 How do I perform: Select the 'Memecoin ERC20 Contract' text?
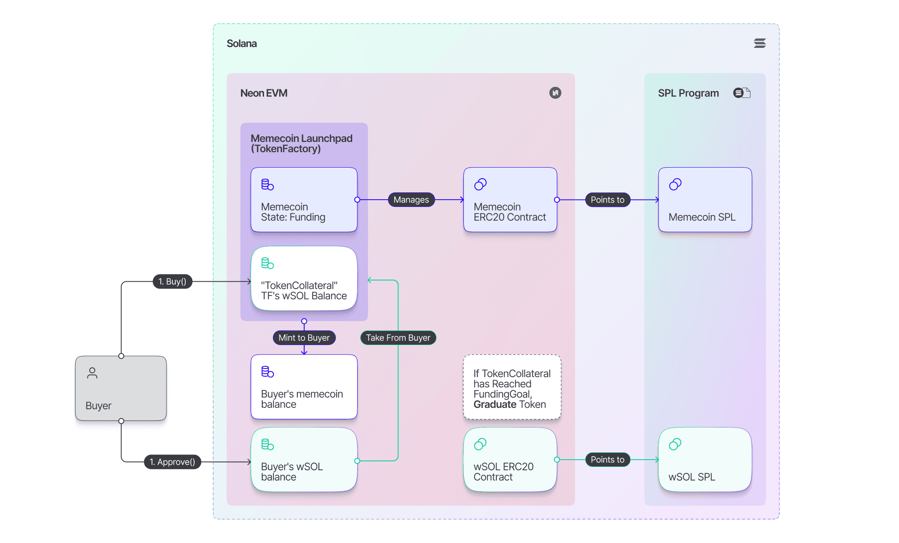[510, 212]
